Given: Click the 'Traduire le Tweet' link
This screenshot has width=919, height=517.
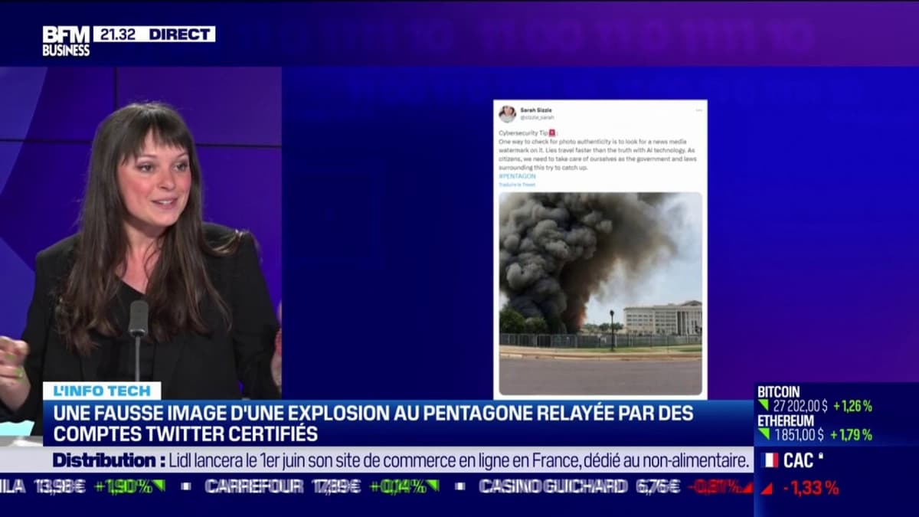Looking at the screenshot, I should click(517, 185).
